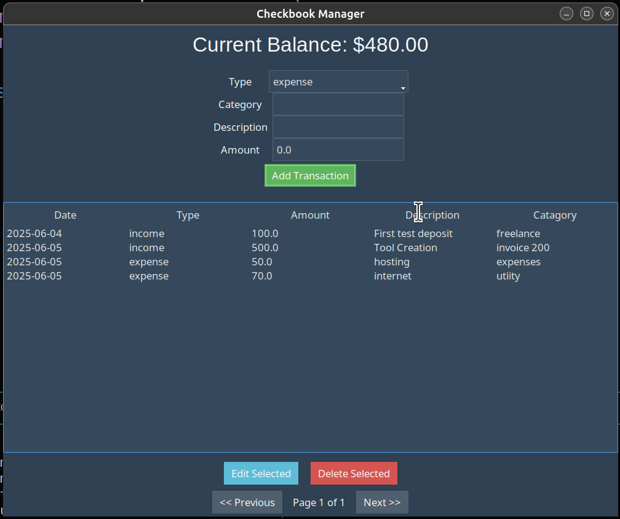The width and height of the screenshot is (620, 519).
Task: Select the row with amount 500.0
Action: [311, 248]
